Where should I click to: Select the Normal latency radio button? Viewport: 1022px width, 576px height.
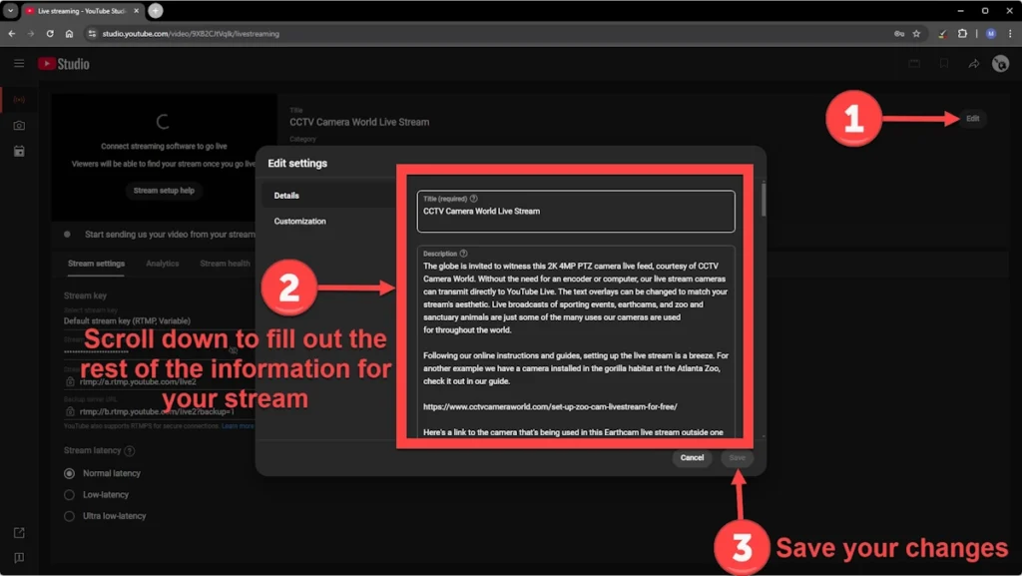tap(69, 473)
